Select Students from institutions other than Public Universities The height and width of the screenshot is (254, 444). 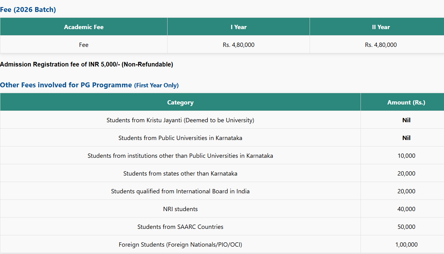coord(180,156)
